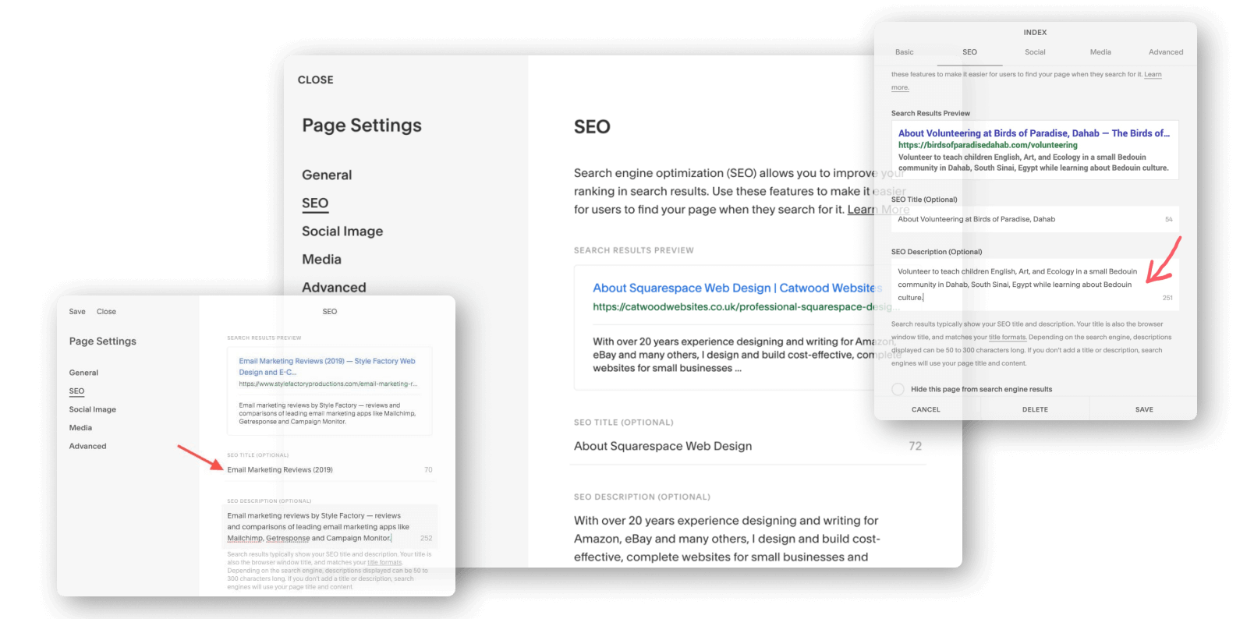Screen dimensions: 1254x619
Task: Click the birdsofparadisedahab.com/volunteering URL
Action: pyautogui.click(x=988, y=145)
